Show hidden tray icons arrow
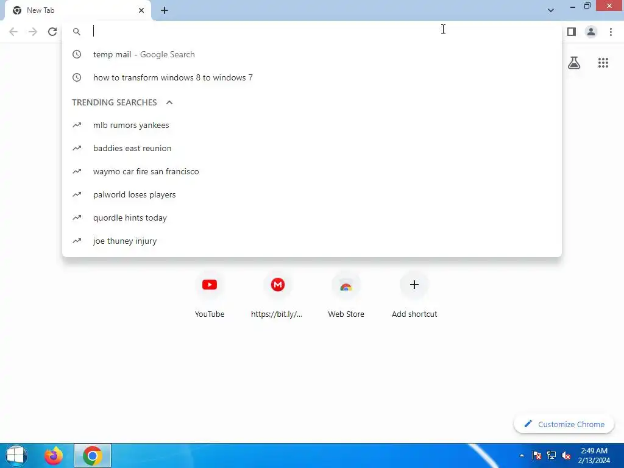Image resolution: width=624 pixels, height=468 pixels. point(522,456)
